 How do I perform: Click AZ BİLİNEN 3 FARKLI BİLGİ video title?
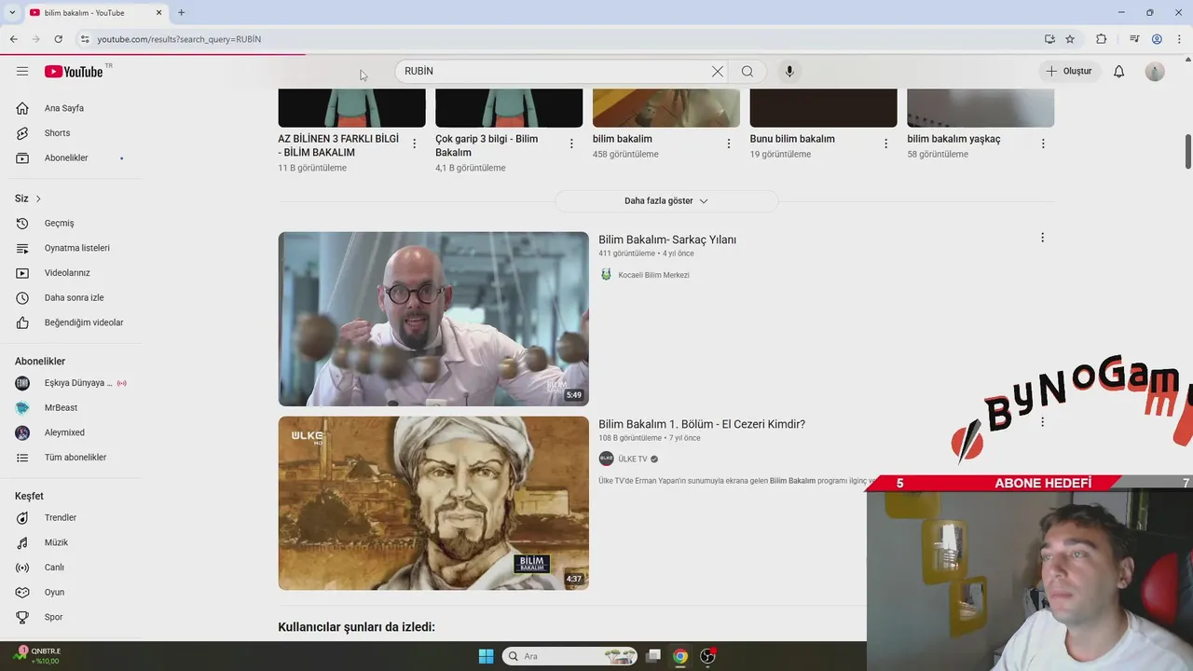click(338, 145)
